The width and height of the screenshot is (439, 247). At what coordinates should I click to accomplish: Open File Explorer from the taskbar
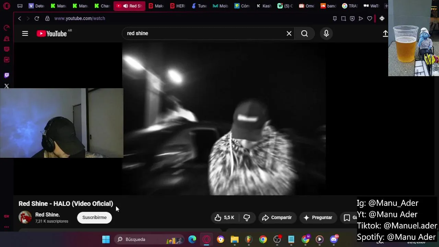click(x=235, y=239)
